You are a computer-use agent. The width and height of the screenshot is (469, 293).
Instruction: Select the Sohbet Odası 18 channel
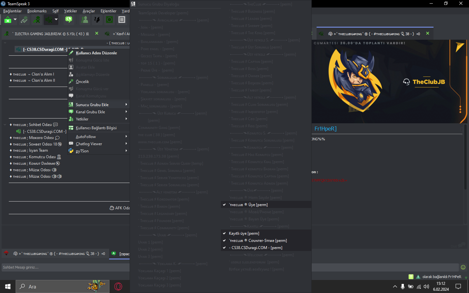pos(36,144)
